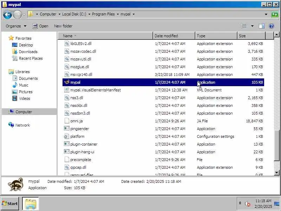Click scrollbar down arrow in file list
Viewport: 281px width, 211px height.
click(276, 173)
